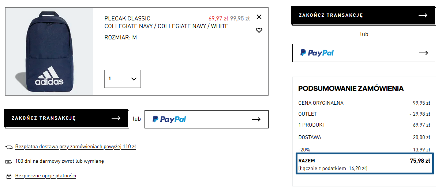Viewport: 442px width, 189px height.
Task: Open the navy adidas backpack thumbnail
Action: 49,51
